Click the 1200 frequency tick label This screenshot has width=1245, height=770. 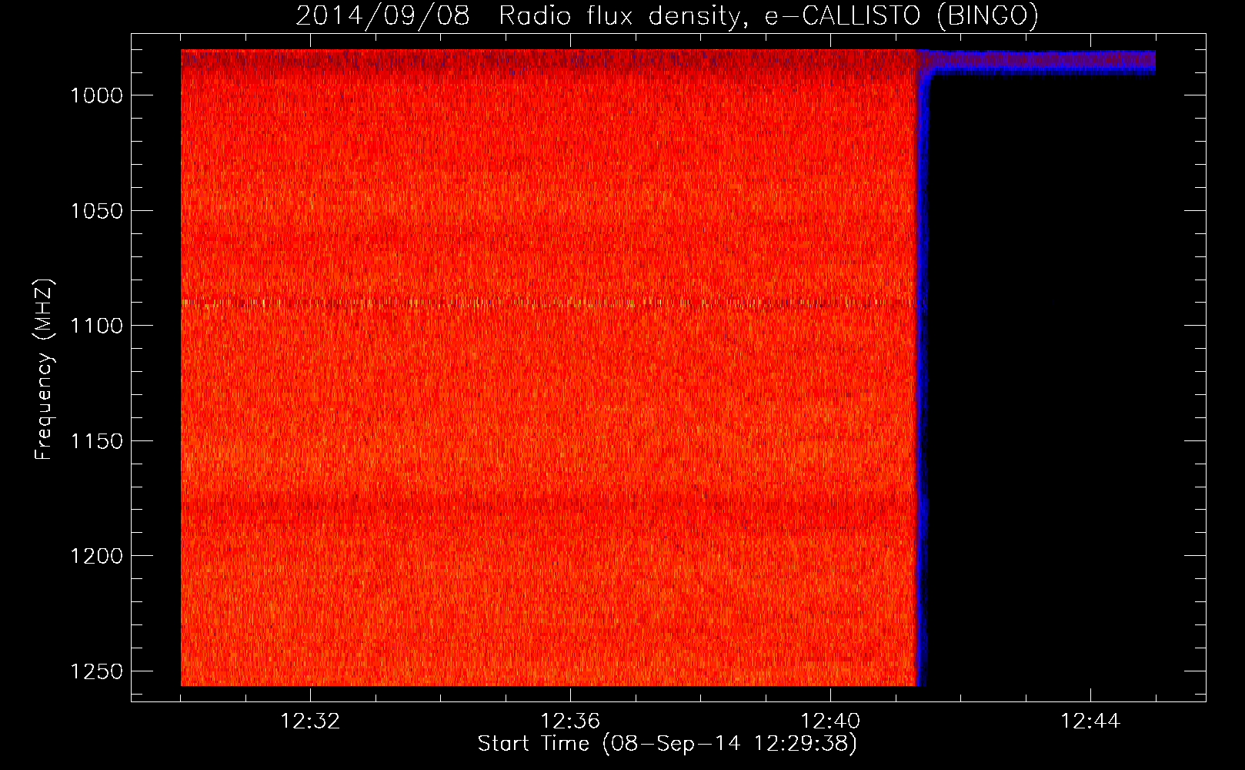pyautogui.click(x=96, y=556)
